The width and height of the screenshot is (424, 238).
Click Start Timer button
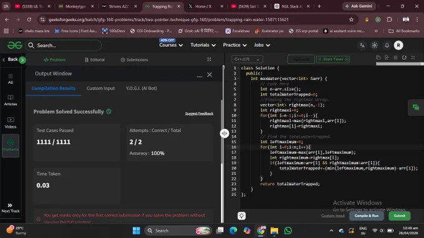[333, 59]
